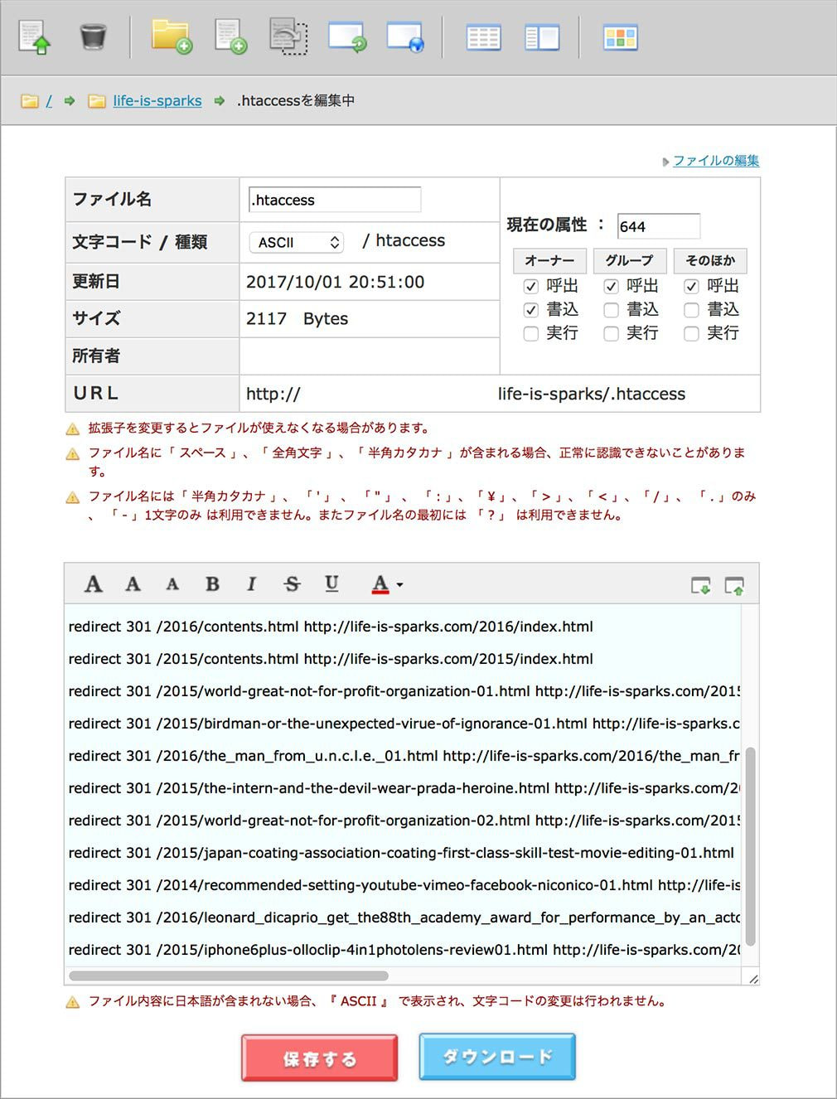Go to root slash breadcrumb link
The image size is (837, 1099).
click(x=49, y=101)
